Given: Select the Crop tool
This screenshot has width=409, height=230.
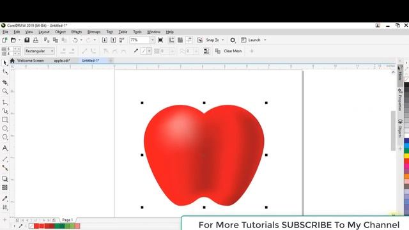Looking at the screenshot, I should (4, 82).
